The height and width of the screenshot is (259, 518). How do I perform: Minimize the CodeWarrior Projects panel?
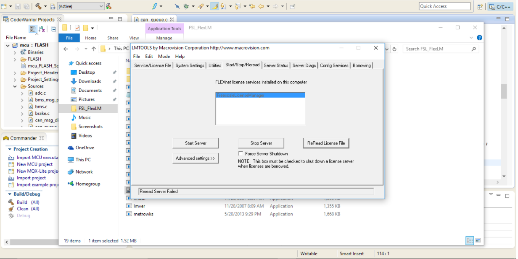tap(111, 19)
